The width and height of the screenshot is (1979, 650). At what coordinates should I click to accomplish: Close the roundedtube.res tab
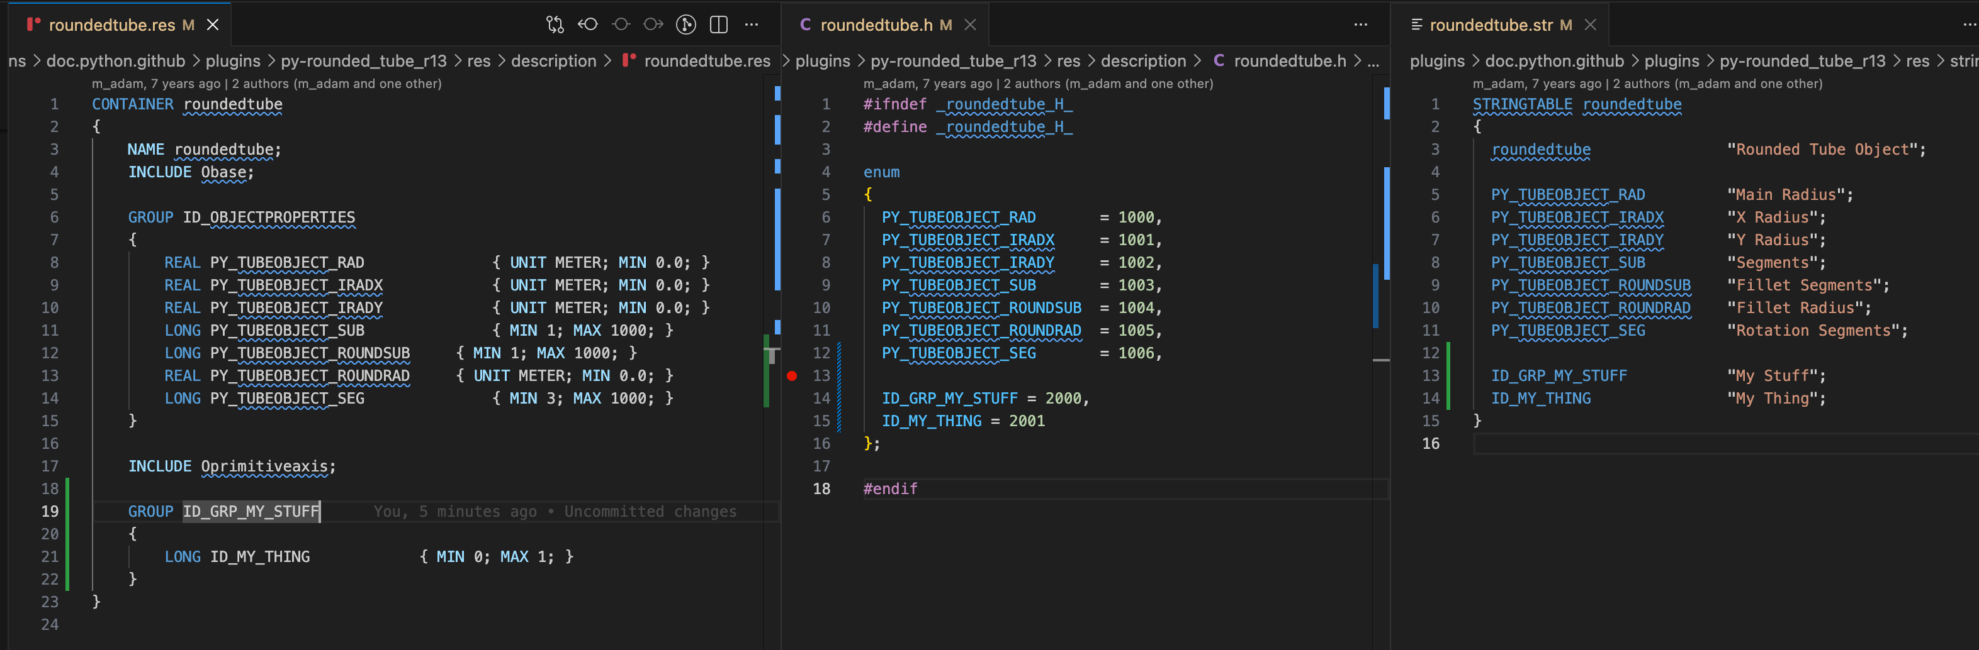(213, 25)
